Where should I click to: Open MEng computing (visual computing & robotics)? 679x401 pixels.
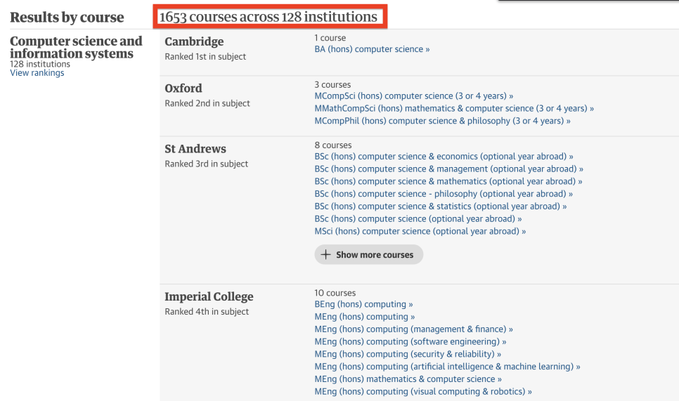tap(423, 393)
